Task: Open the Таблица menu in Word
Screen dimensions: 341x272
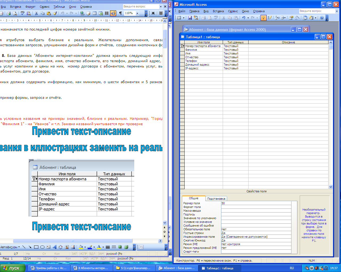Action: 59,7
